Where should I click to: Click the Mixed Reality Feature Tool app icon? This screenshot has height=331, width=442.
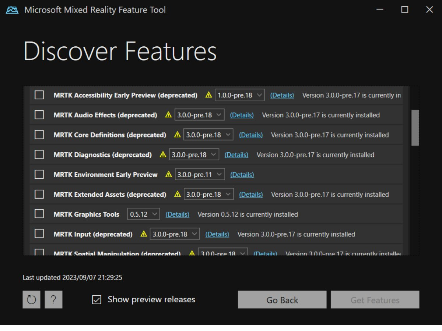12,10
